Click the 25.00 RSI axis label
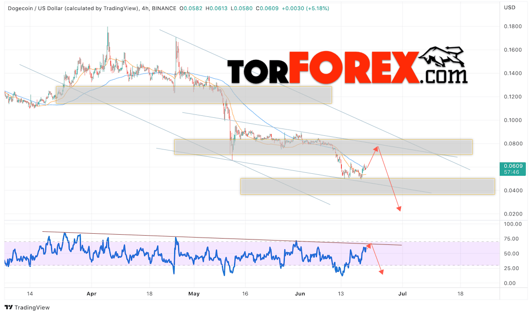Viewport: 532px width, 315px height. 511,268
